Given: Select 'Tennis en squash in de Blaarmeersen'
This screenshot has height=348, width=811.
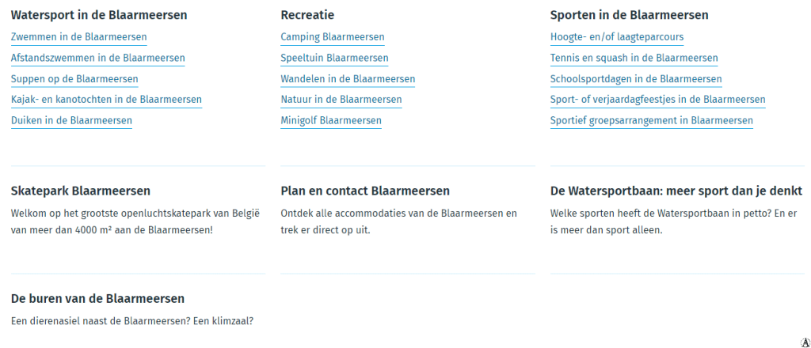Looking at the screenshot, I should coord(634,58).
